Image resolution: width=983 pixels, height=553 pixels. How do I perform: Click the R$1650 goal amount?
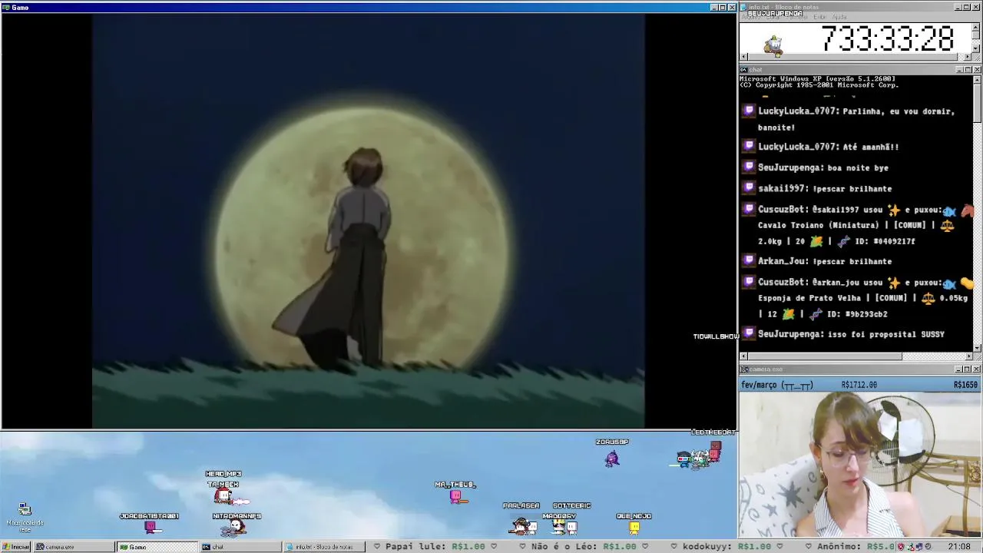[966, 385]
